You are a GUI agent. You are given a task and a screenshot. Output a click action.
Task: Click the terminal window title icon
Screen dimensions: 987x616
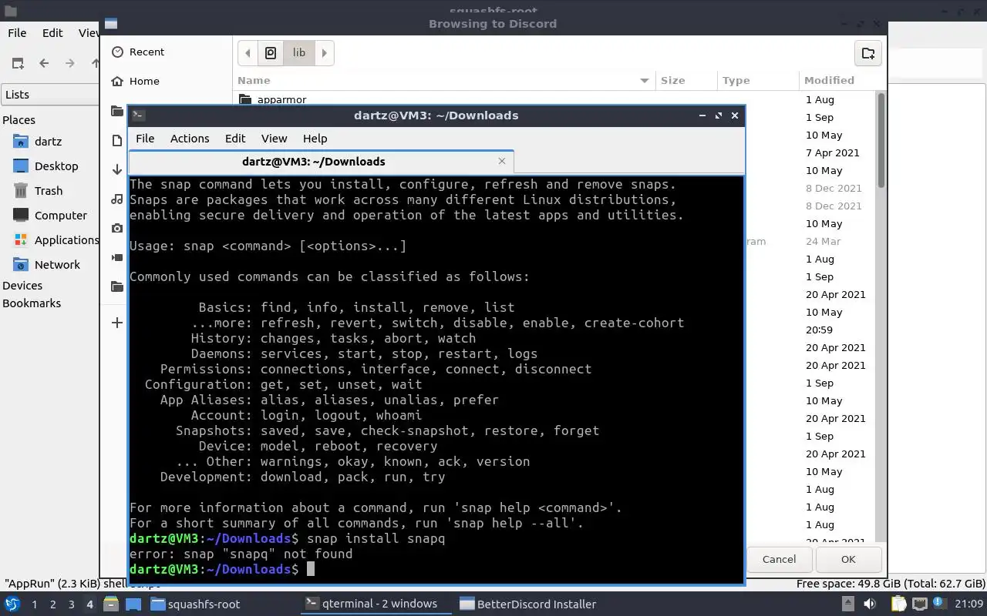[x=137, y=115]
